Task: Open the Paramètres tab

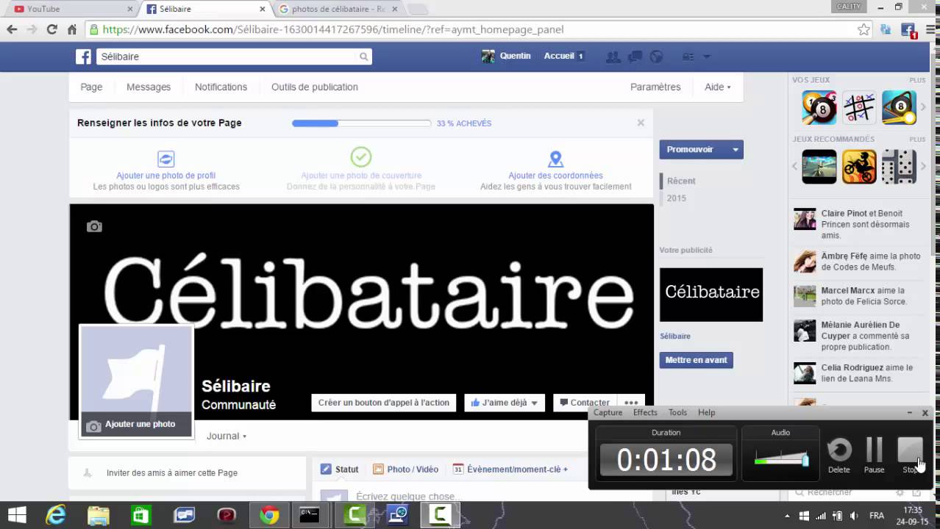Action: (655, 87)
